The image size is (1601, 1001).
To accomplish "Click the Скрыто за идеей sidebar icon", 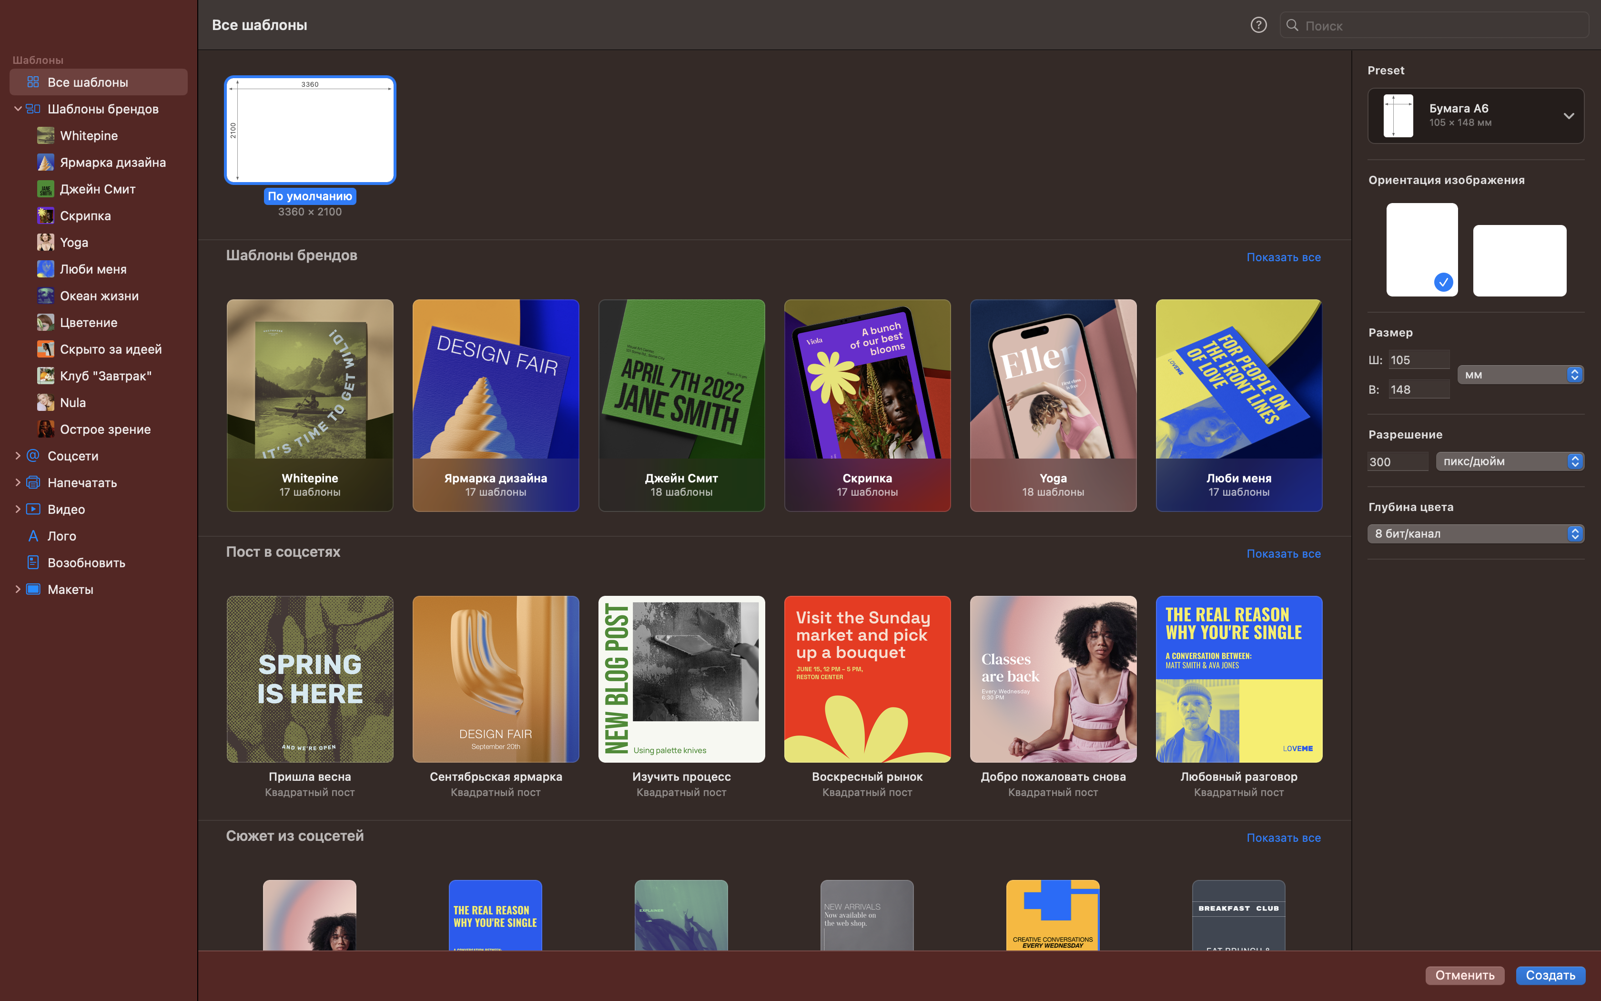I will (x=46, y=349).
